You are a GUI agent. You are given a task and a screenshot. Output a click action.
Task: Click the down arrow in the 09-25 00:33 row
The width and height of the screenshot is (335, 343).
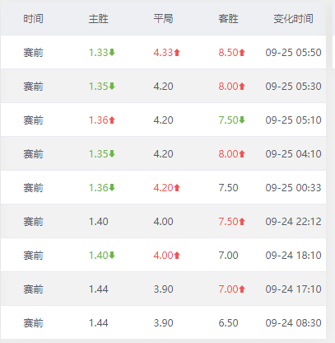coord(112,188)
